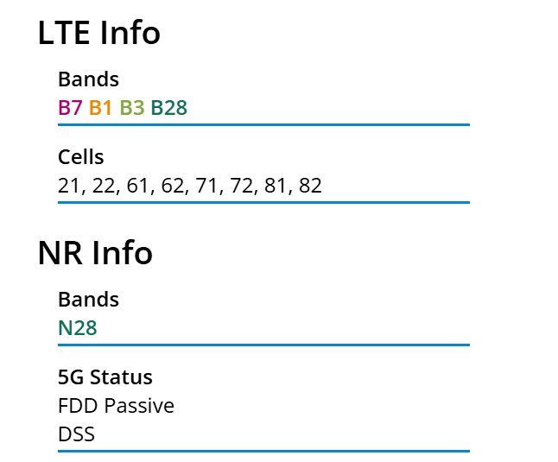Select the FDD Passive status text

pos(116,406)
